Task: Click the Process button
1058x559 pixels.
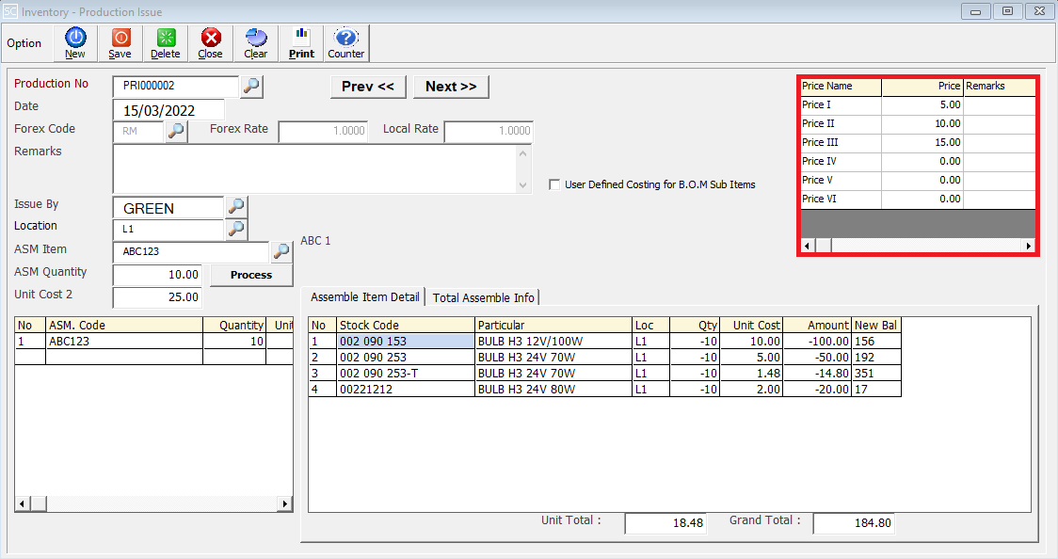Action: (251, 275)
